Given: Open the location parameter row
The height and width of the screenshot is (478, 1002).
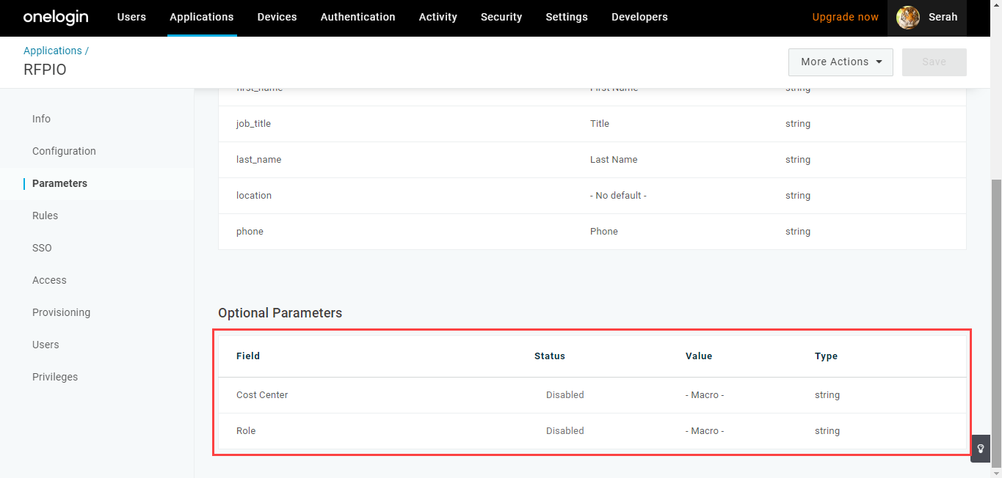Looking at the screenshot, I should [592, 196].
